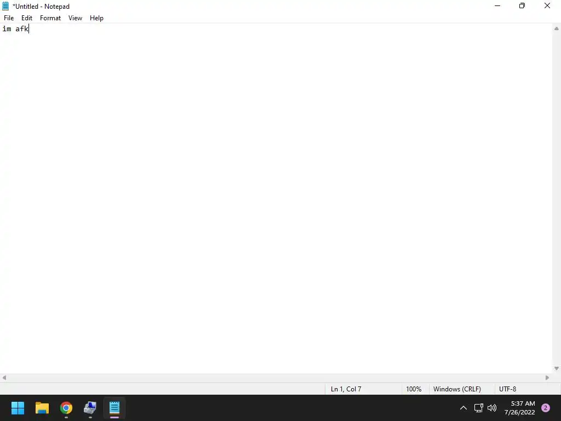Click the 100% zoom status entry
Screen dimensions: 561x421
[x=414, y=389]
